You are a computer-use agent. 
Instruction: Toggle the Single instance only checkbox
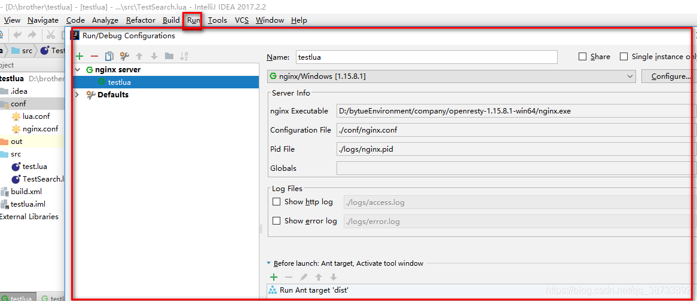click(x=623, y=56)
